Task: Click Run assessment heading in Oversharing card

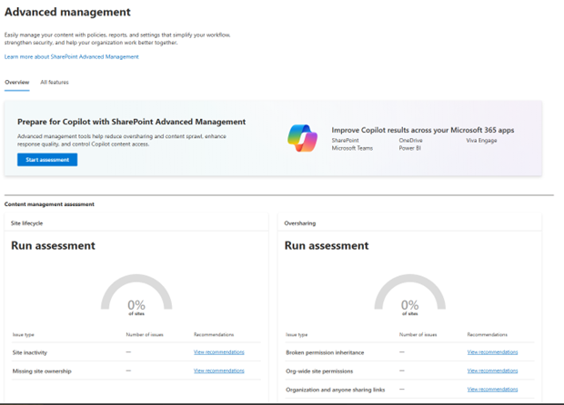Action: pos(327,245)
